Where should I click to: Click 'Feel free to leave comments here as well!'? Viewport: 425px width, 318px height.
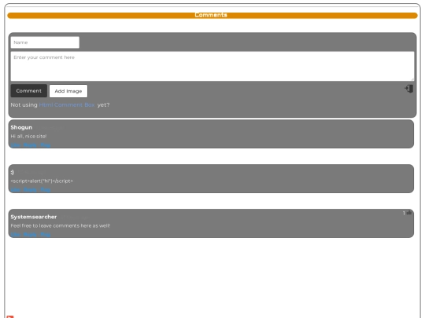click(61, 225)
